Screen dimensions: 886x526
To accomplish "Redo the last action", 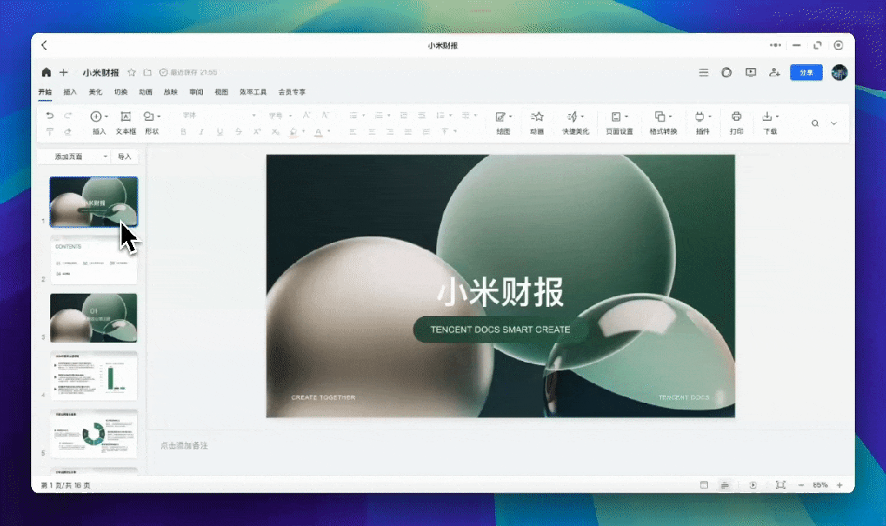I will click(68, 115).
